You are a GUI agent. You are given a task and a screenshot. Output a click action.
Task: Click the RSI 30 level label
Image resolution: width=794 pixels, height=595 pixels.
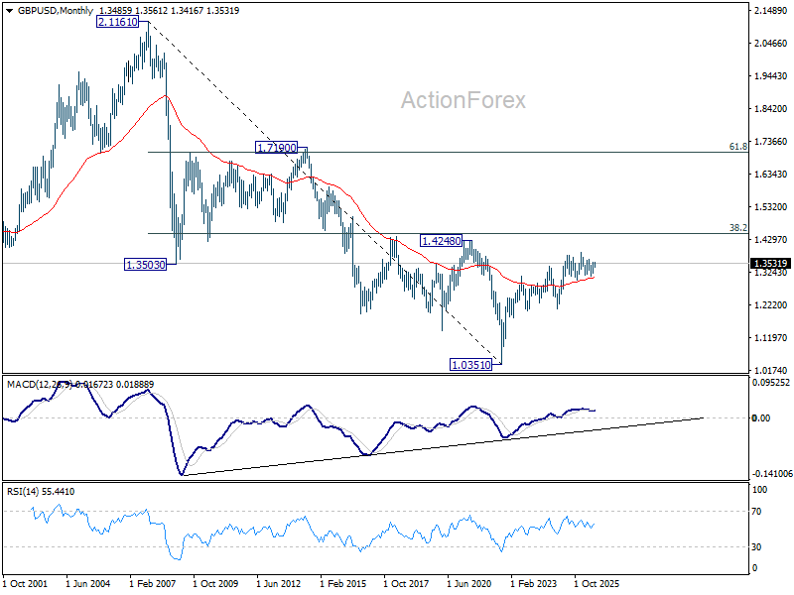click(x=756, y=547)
